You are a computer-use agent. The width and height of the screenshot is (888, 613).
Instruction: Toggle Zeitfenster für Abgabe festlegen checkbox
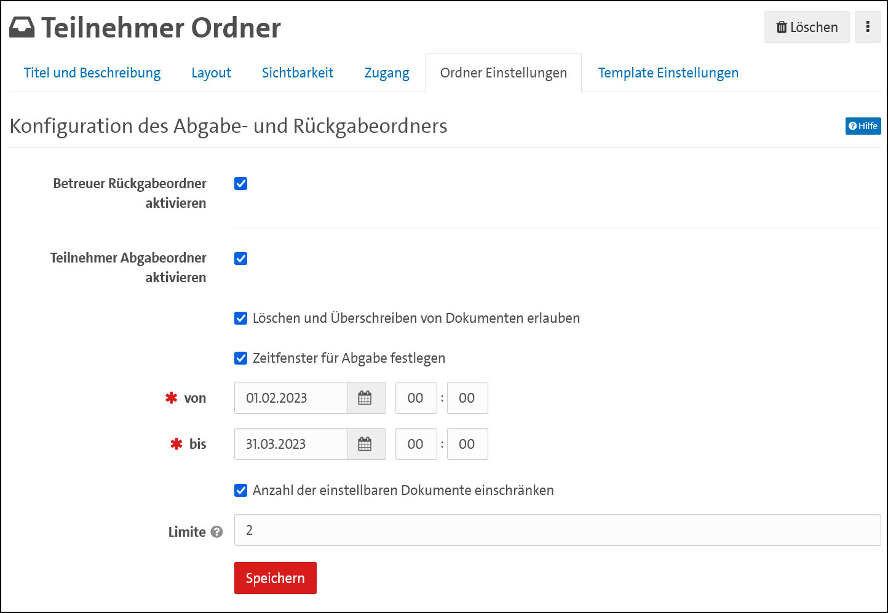pyautogui.click(x=241, y=358)
